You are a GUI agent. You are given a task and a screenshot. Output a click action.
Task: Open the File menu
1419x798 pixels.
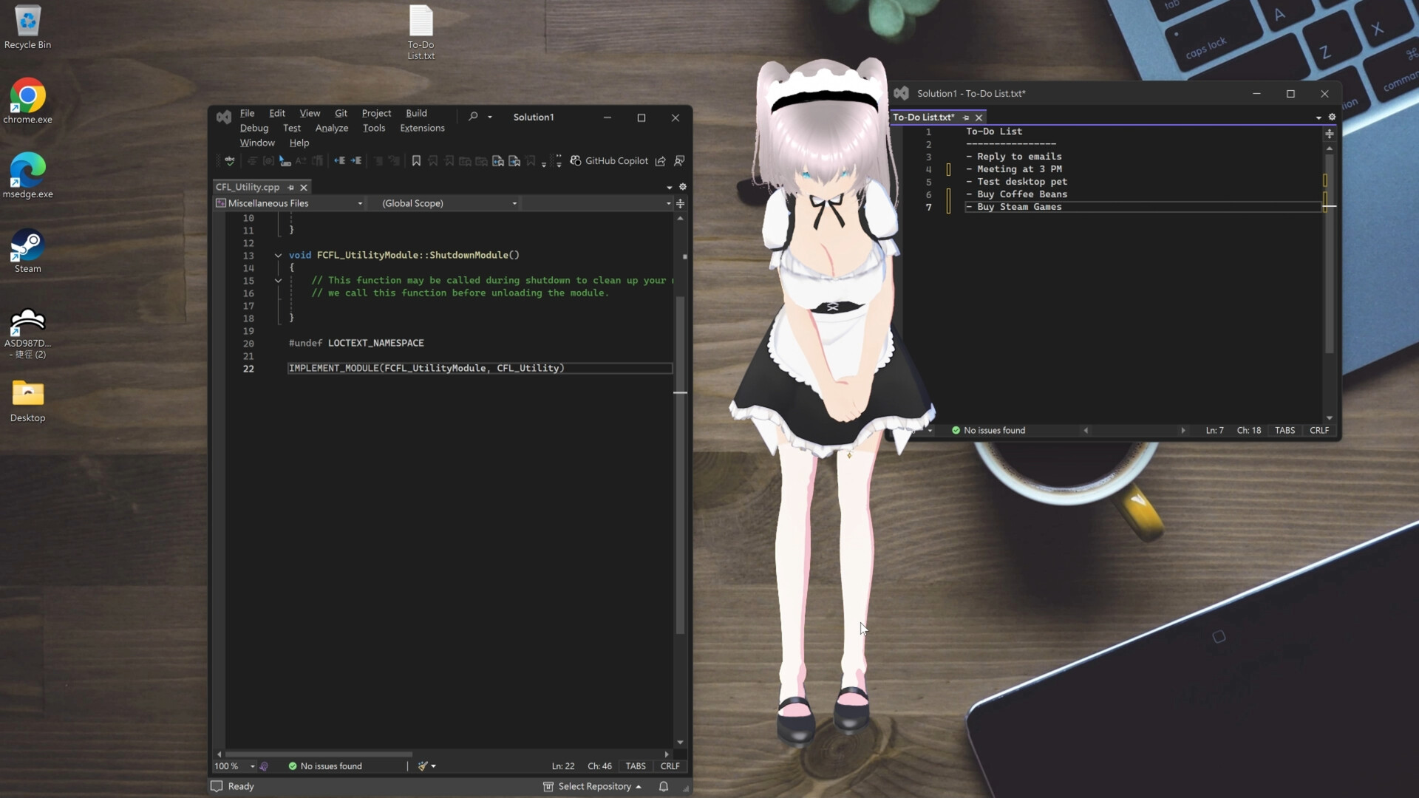[247, 113]
